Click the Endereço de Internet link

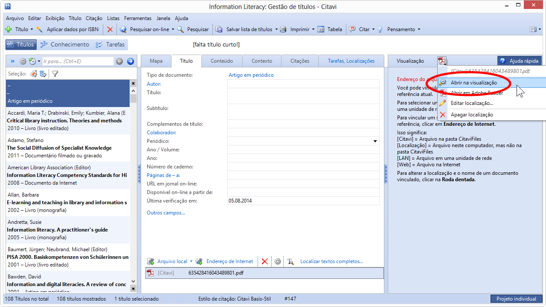click(x=229, y=261)
